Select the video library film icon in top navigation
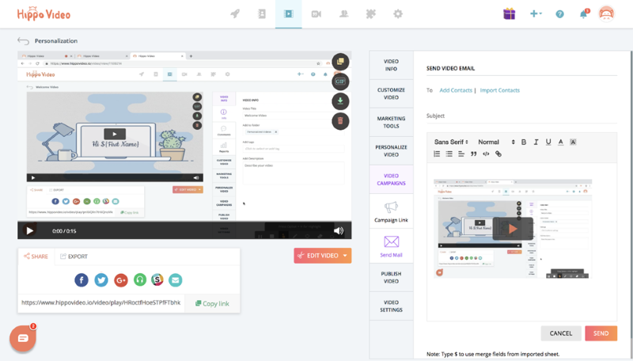The image size is (633, 361). tap(289, 13)
